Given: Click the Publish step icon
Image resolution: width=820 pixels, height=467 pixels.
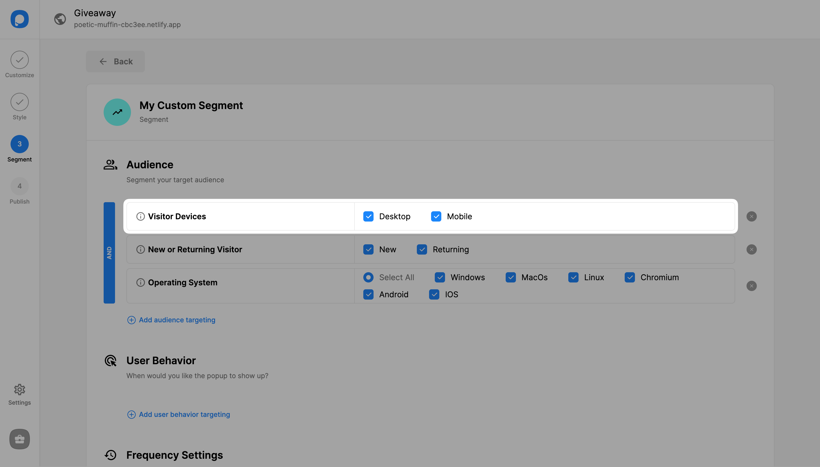Looking at the screenshot, I should click(19, 186).
